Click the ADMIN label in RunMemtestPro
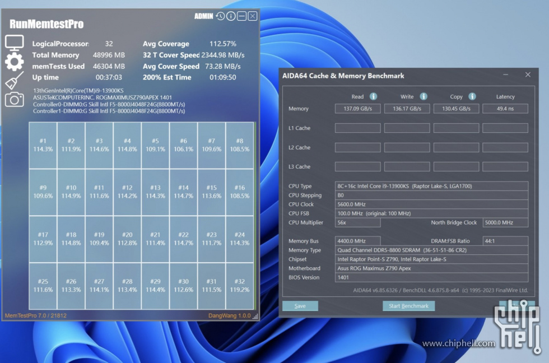 click(204, 16)
